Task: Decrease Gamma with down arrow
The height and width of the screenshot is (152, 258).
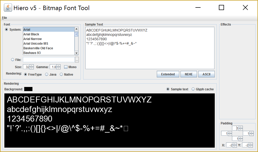Action: coord(58,68)
